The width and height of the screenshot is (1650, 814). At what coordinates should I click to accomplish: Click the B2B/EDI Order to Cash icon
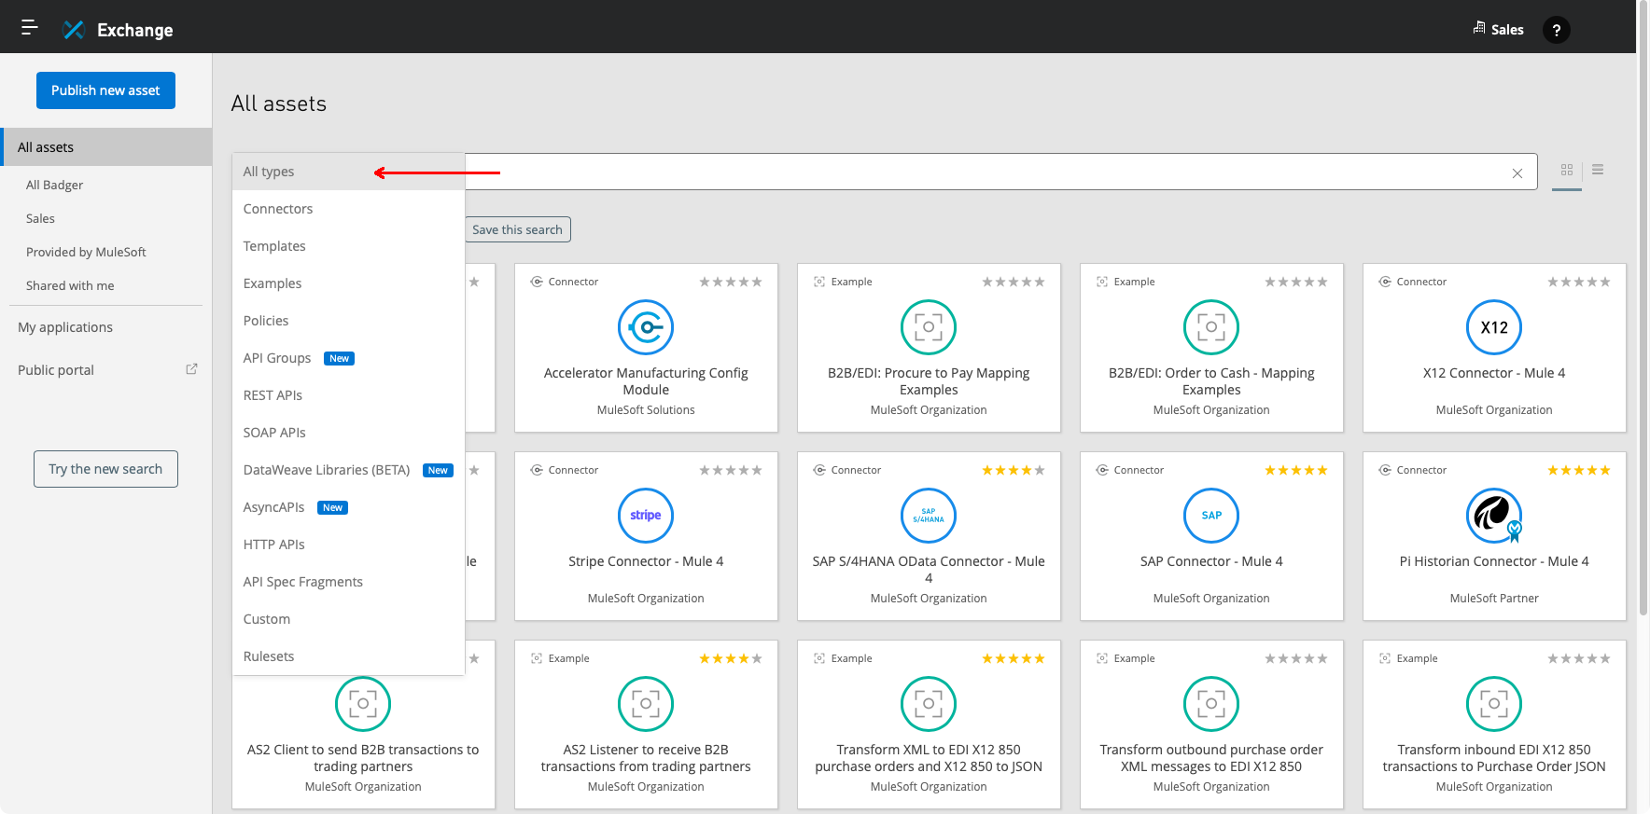[x=1211, y=327]
